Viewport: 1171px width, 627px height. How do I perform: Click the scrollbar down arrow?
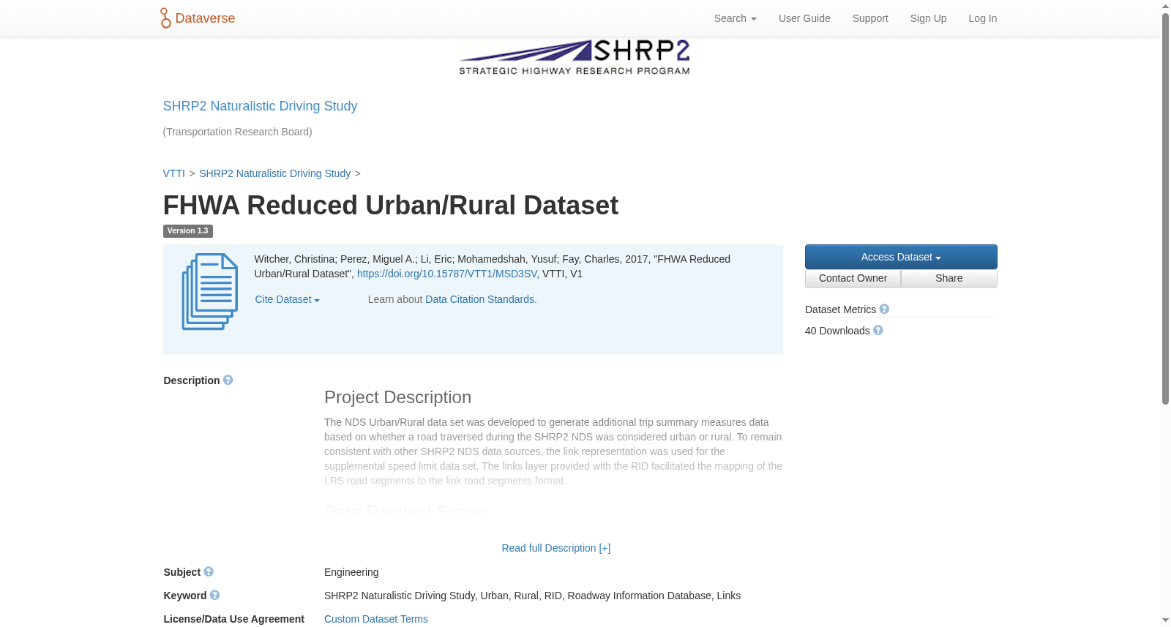(1165, 620)
